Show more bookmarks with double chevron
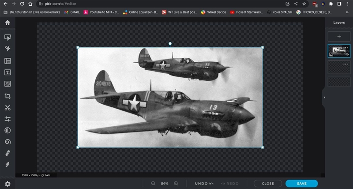Viewport: 353px width, 189px height. [x=347, y=12]
